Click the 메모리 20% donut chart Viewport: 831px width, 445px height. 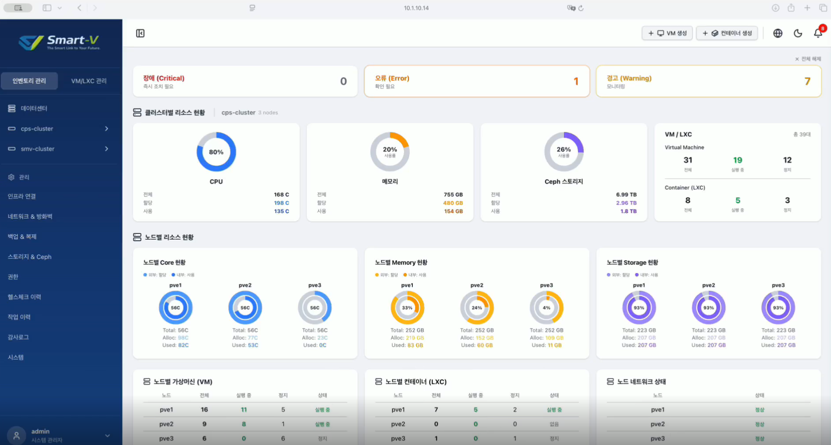click(390, 152)
